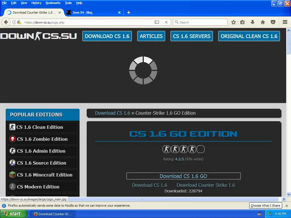Screen dimensions: 291x218
Task: Click the fifth empty rating star
Action: click(x=201, y=149)
